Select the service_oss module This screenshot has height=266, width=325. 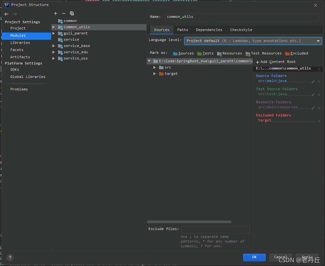pos(99,58)
